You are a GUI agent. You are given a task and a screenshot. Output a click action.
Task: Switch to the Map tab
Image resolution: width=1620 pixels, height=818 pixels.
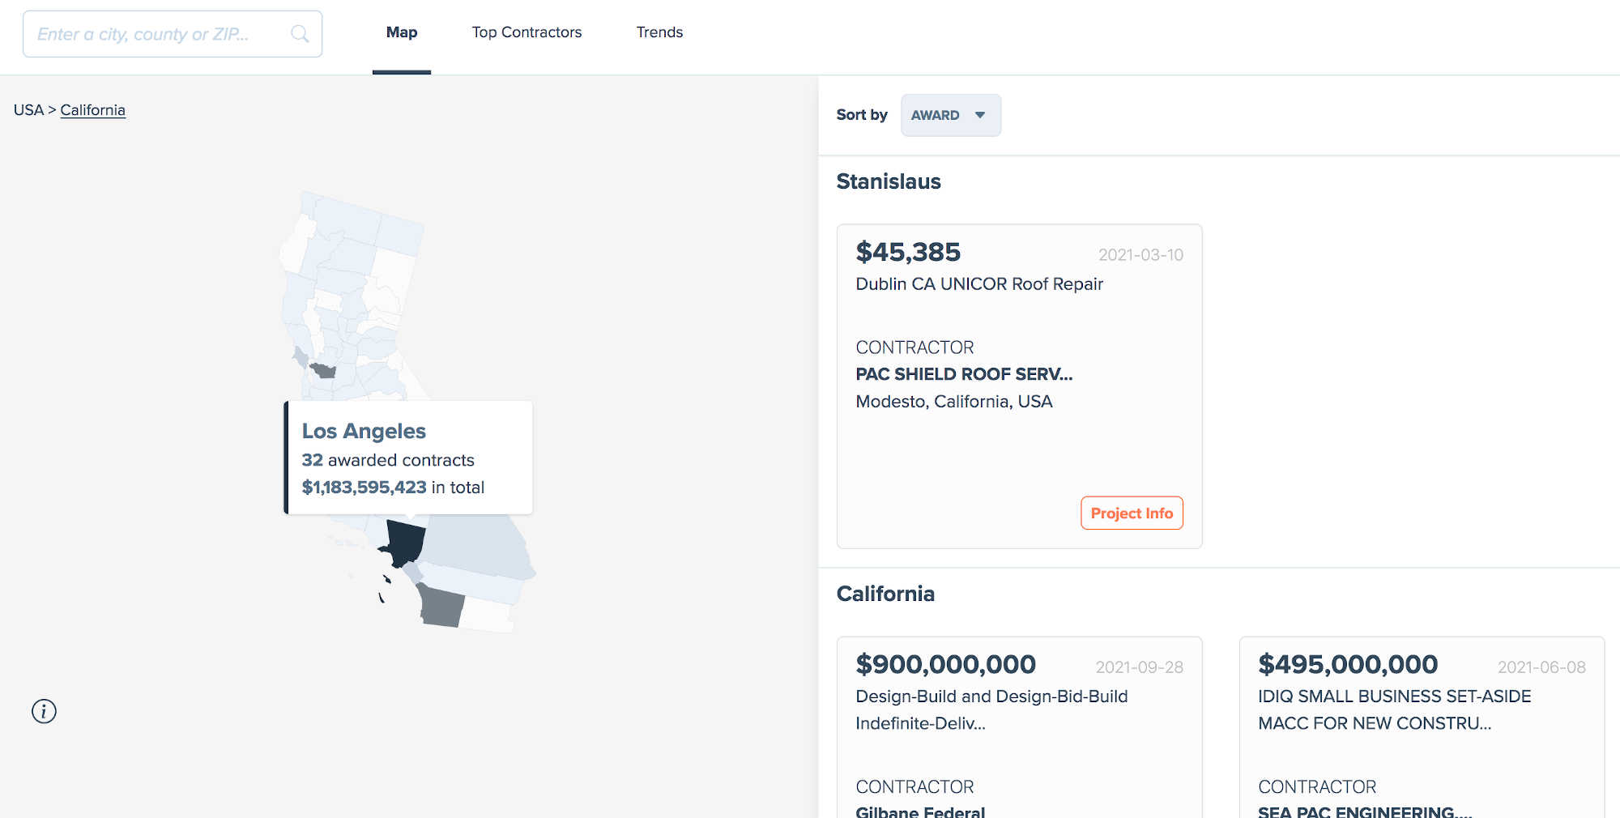(402, 32)
